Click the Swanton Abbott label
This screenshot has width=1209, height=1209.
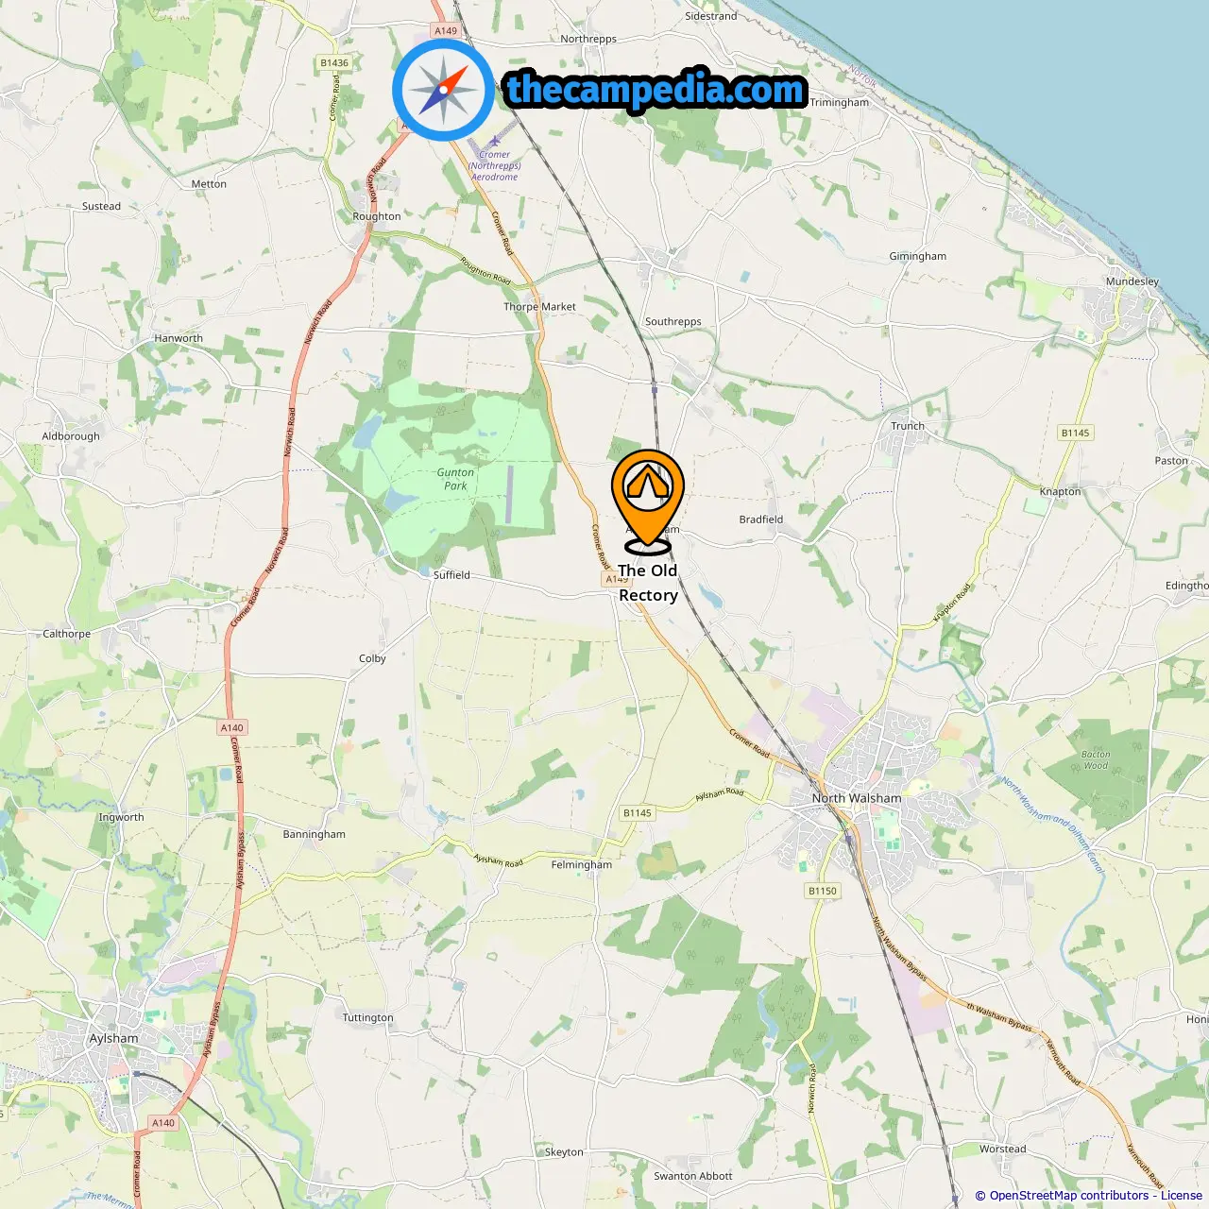pyautogui.click(x=693, y=1176)
